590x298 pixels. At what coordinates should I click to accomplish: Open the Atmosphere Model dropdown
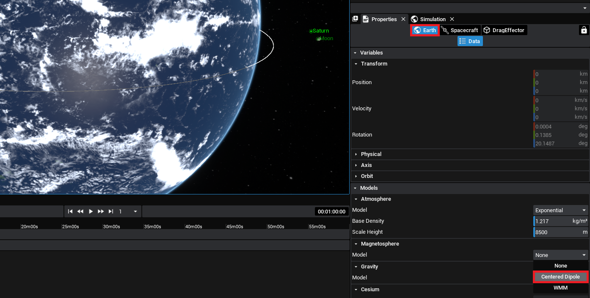click(560, 211)
